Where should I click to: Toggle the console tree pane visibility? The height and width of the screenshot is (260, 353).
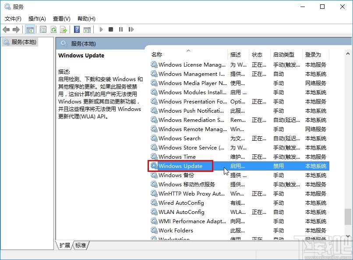click(30, 29)
